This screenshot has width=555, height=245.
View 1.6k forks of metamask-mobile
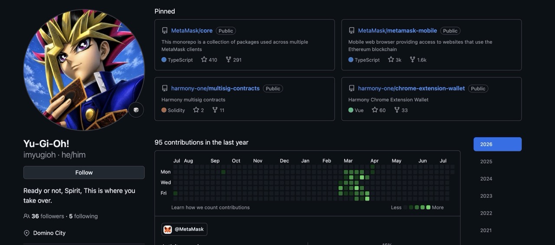(418, 60)
